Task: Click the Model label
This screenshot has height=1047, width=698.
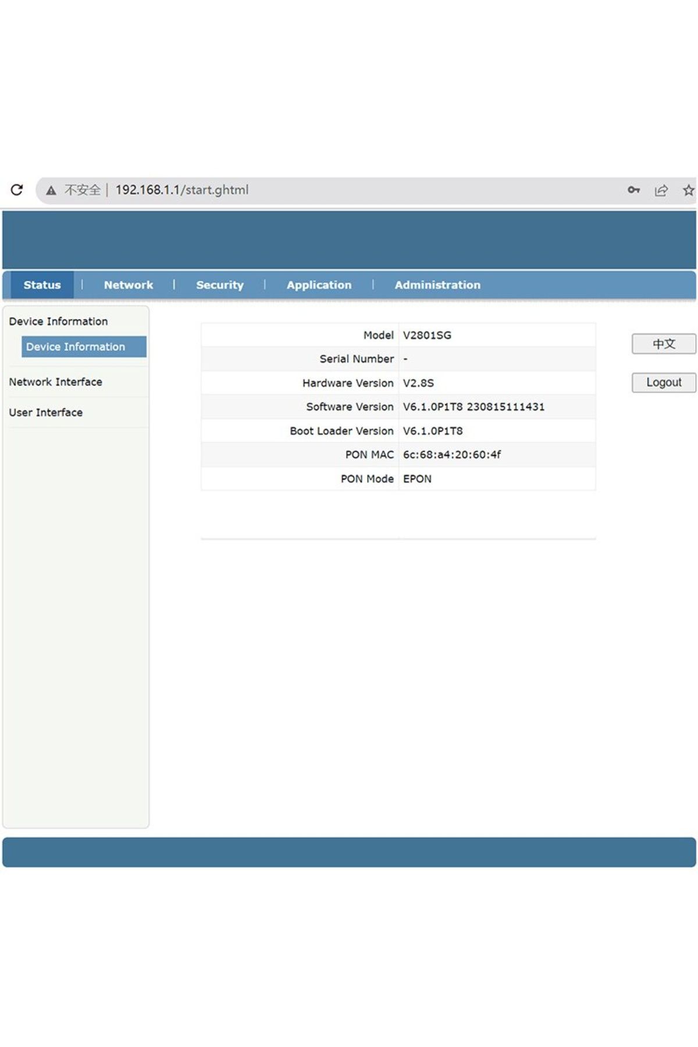Action: point(379,335)
